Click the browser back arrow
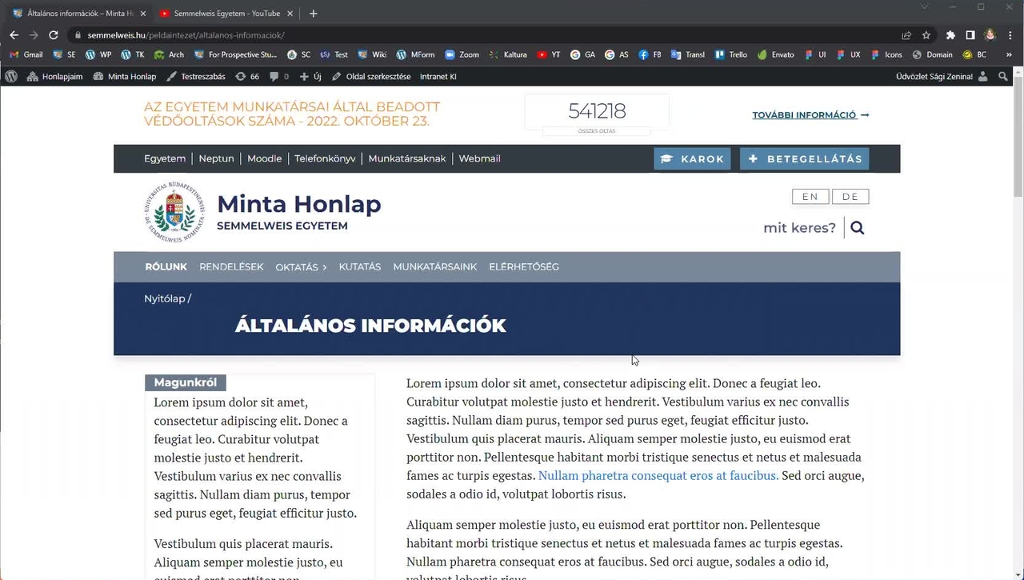Image resolution: width=1024 pixels, height=580 pixels. pyautogui.click(x=14, y=35)
